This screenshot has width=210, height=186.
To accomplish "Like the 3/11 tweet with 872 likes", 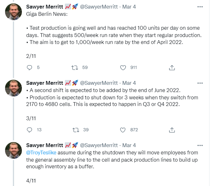I will tap(123, 130).
